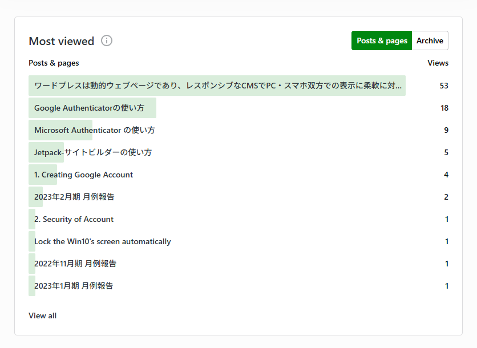Click the View all link
477x348 pixels.
point(42,315)
